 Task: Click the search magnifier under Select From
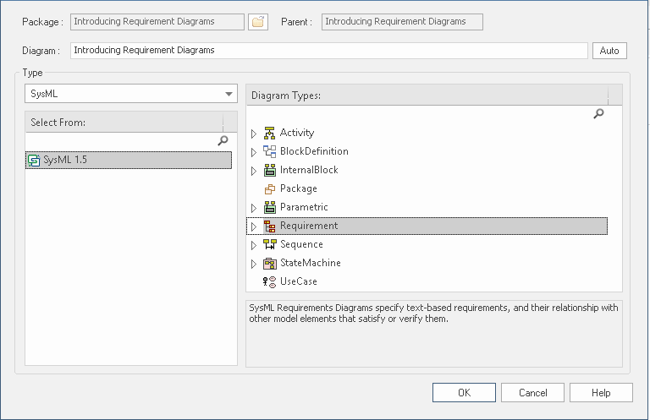pos(223,141)
